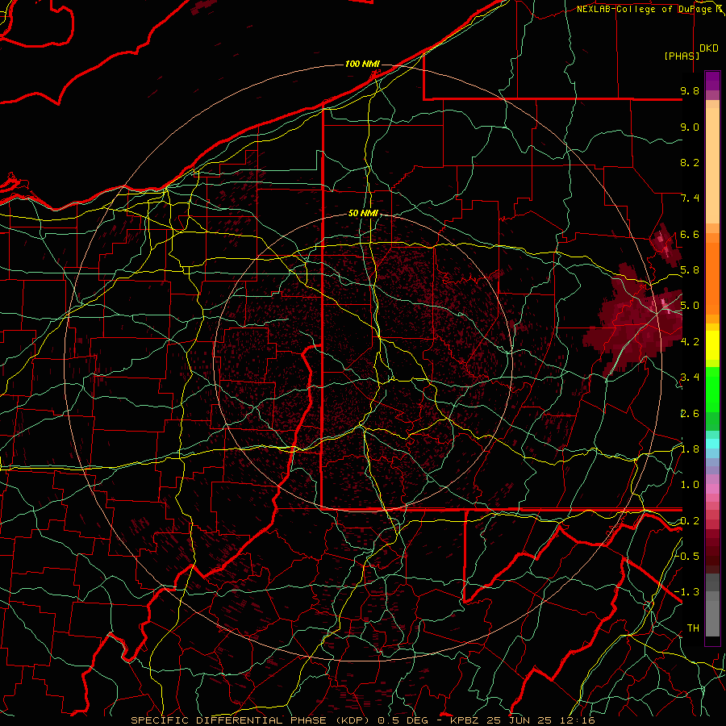
Task: Click the 6.6 legend value
Action: tap(690, 234)
